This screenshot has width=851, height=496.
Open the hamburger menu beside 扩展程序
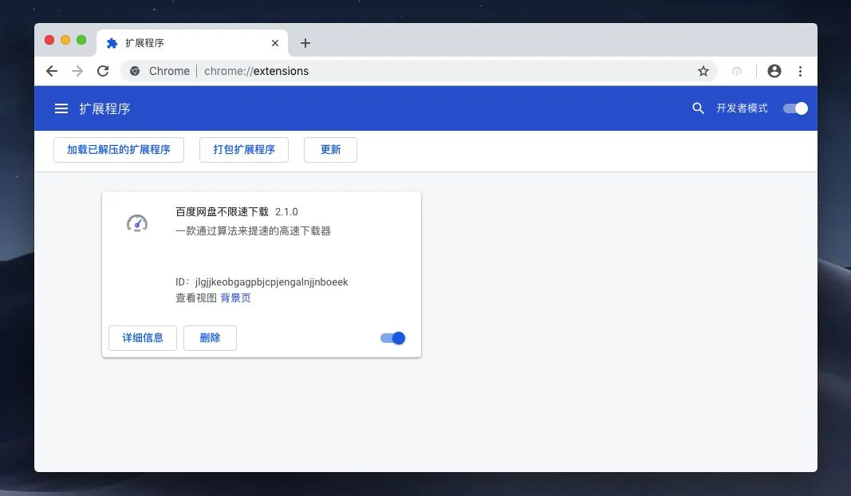pos(61,108)
